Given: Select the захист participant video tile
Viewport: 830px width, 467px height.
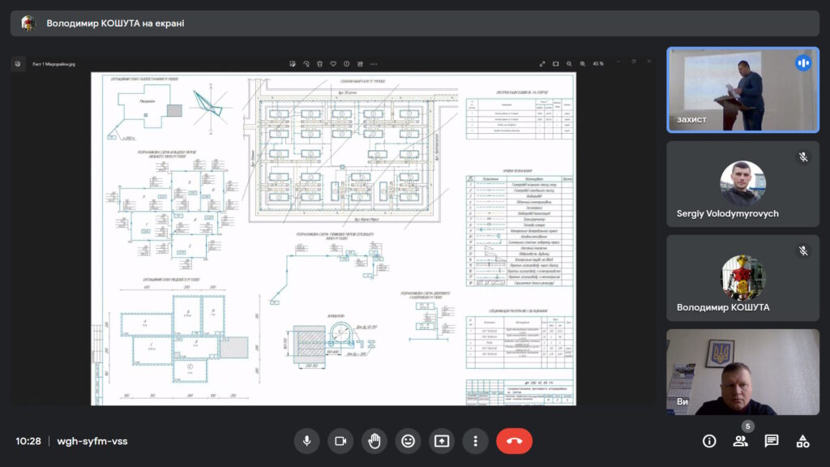Looking at the screenshot, I should [742, 89].
